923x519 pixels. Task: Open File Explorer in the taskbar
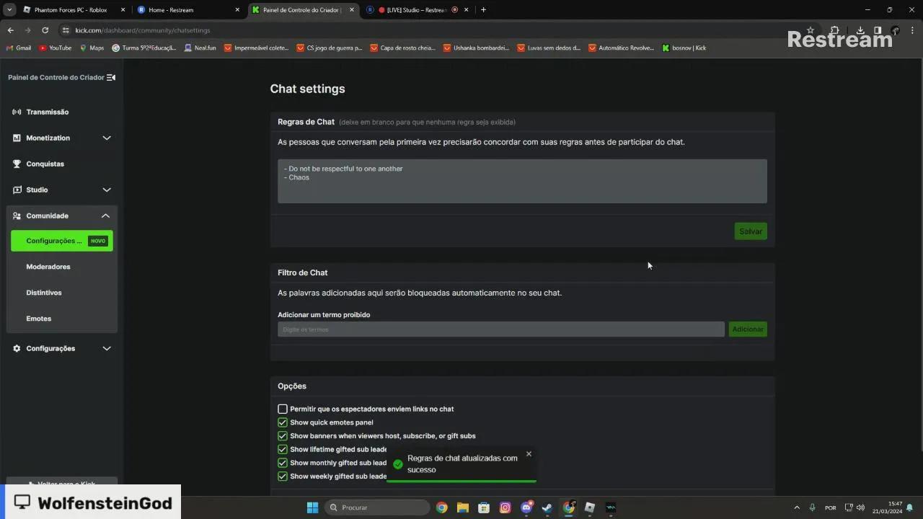click(x=463, y=507)
